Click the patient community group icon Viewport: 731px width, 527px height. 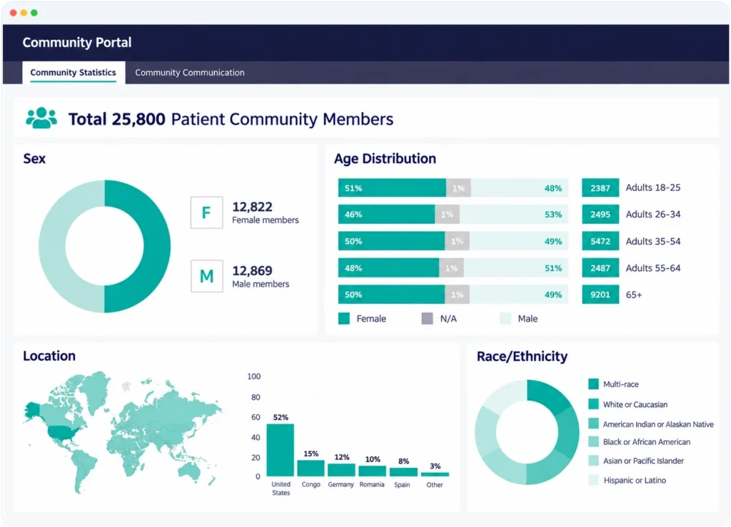[41, 118]
